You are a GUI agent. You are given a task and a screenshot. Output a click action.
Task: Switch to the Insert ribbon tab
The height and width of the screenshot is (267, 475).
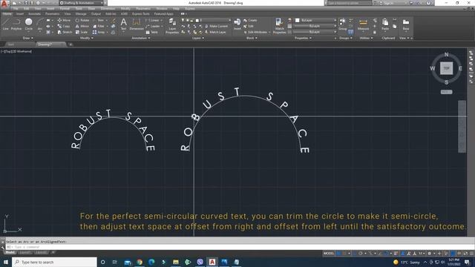tap(20, 13)
